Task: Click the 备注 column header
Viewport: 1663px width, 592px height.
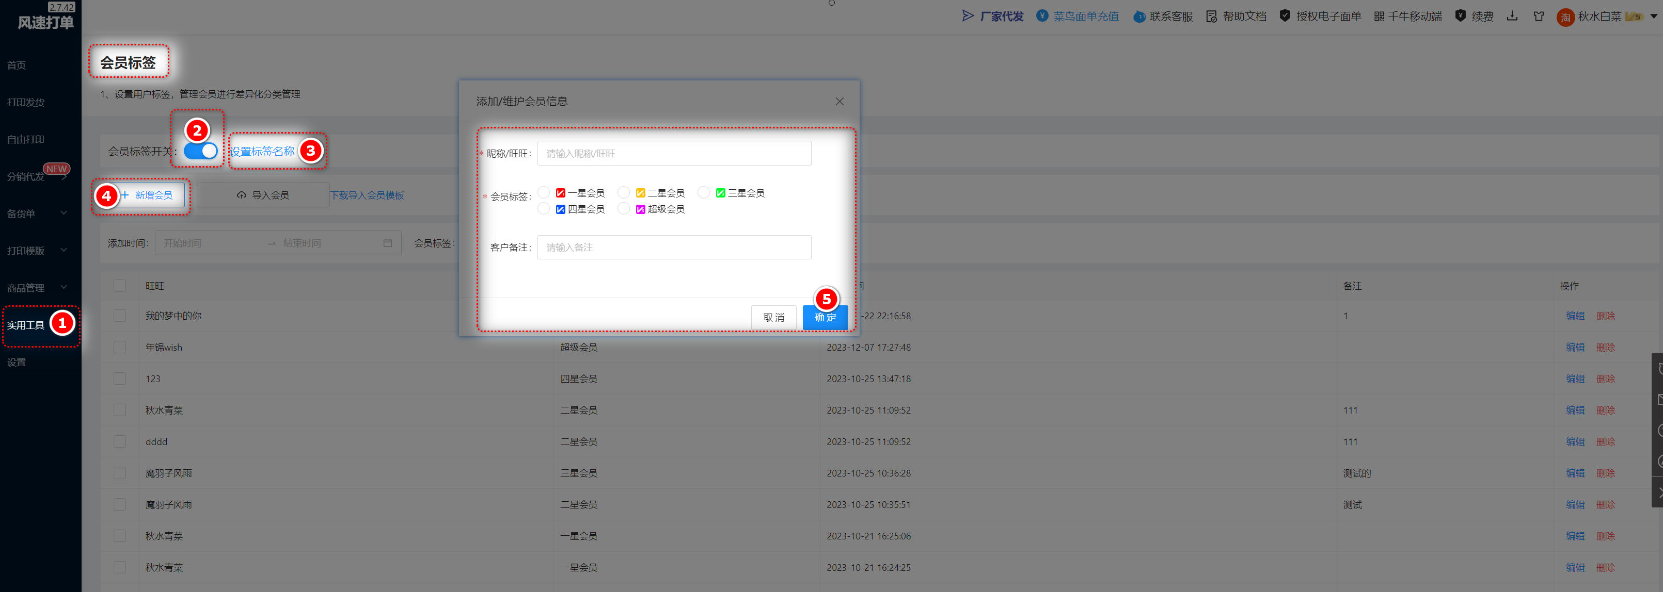Action: (x=1353, y=286)
